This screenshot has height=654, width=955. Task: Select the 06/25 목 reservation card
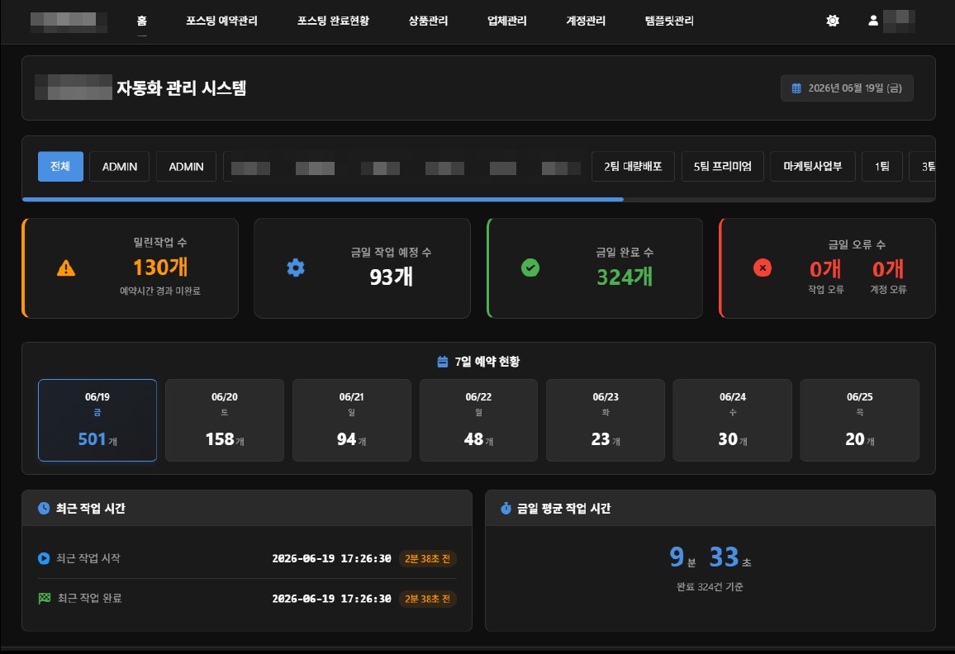tap(859, 420)
